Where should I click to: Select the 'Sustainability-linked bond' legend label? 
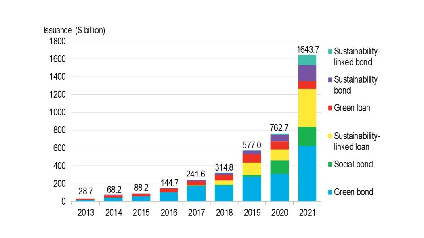(357, 57)
